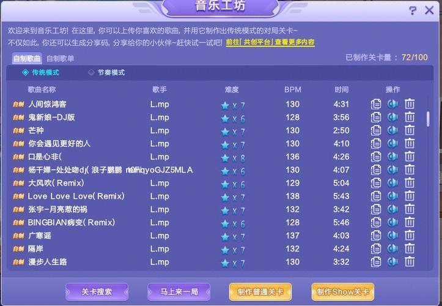The image size is (442, 306).
Task: Click 制作普通关卡 button
Action: 260,292
